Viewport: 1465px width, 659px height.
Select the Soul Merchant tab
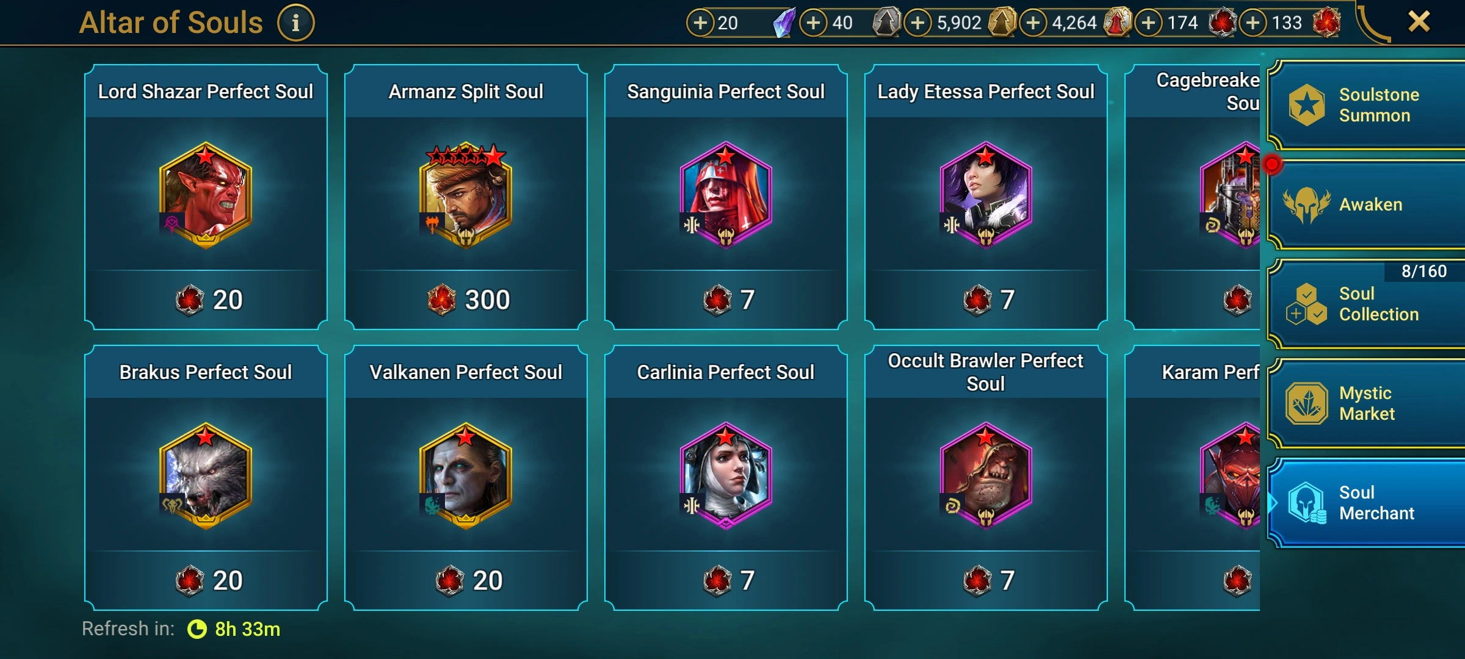point(1367,503)
